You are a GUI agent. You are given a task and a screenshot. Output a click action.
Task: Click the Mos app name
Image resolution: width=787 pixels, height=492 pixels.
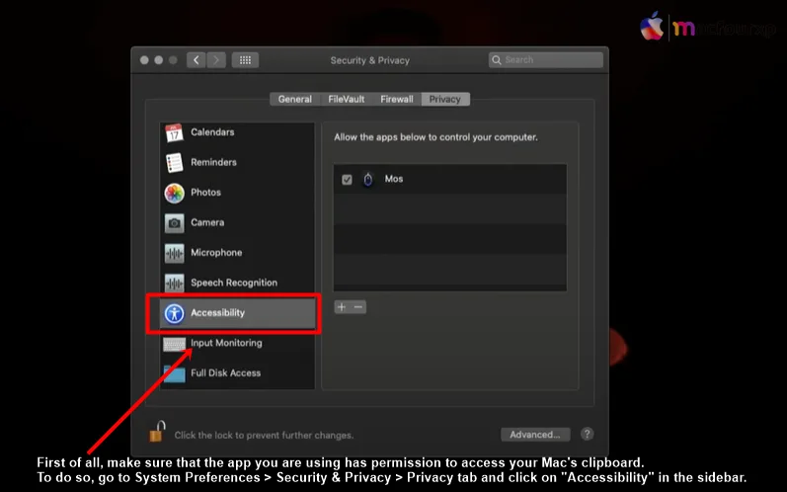tap(394, 179)
